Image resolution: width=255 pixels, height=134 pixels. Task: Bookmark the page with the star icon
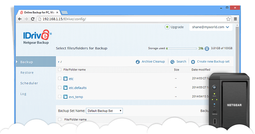coord(228,19)
